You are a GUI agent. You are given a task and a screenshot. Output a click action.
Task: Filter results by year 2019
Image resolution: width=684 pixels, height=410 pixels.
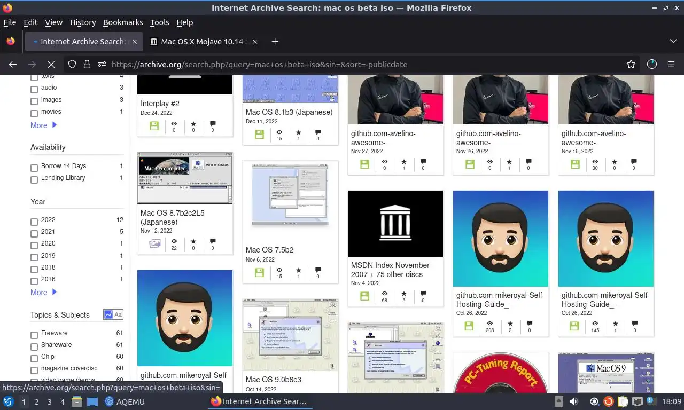click(x=34, y=257)
